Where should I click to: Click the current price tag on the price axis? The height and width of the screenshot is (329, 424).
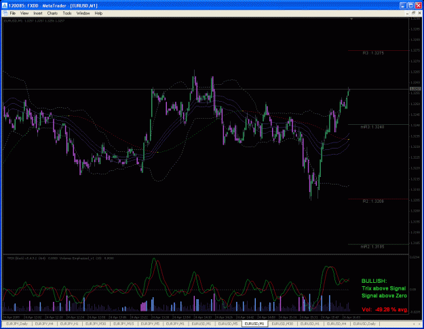[415, 89]
